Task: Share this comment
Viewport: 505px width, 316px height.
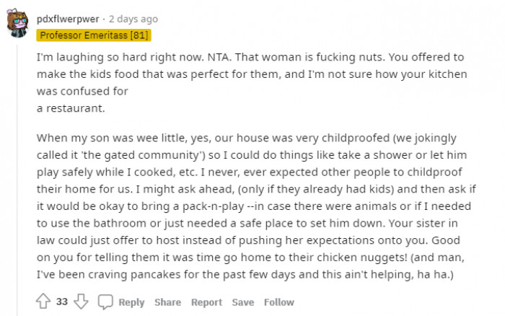Action: [x=167, y=302]
